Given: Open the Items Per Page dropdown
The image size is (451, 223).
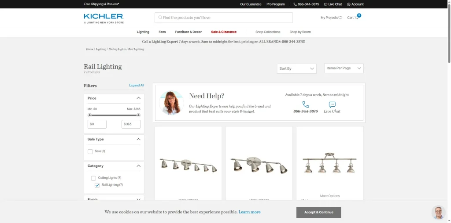Looking at the screenshot, I should pos(344,68).
